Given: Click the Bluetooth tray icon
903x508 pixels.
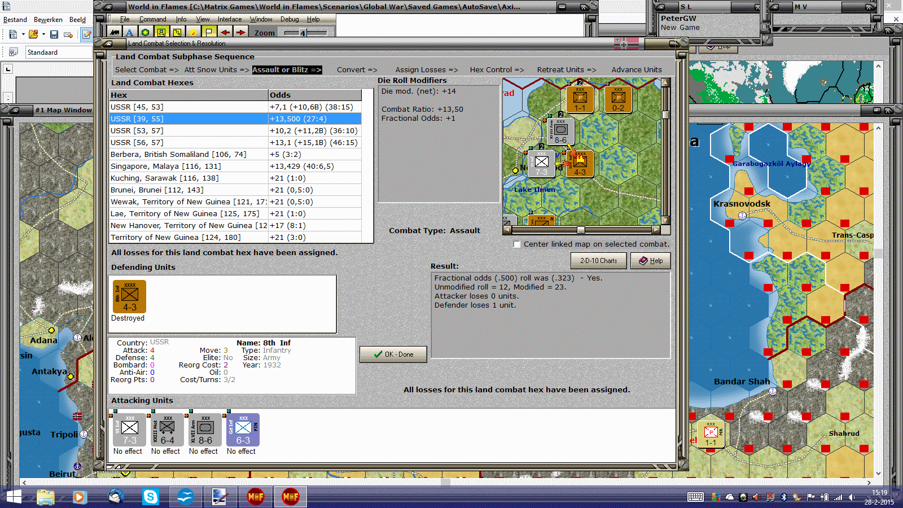Looking at the screenshot, I should pos(783,497).
